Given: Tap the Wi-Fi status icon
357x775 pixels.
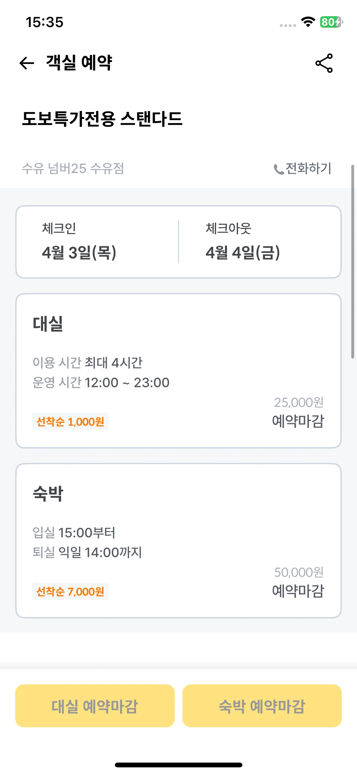Looking at the screenshot, I should click(x=308, y=22).
